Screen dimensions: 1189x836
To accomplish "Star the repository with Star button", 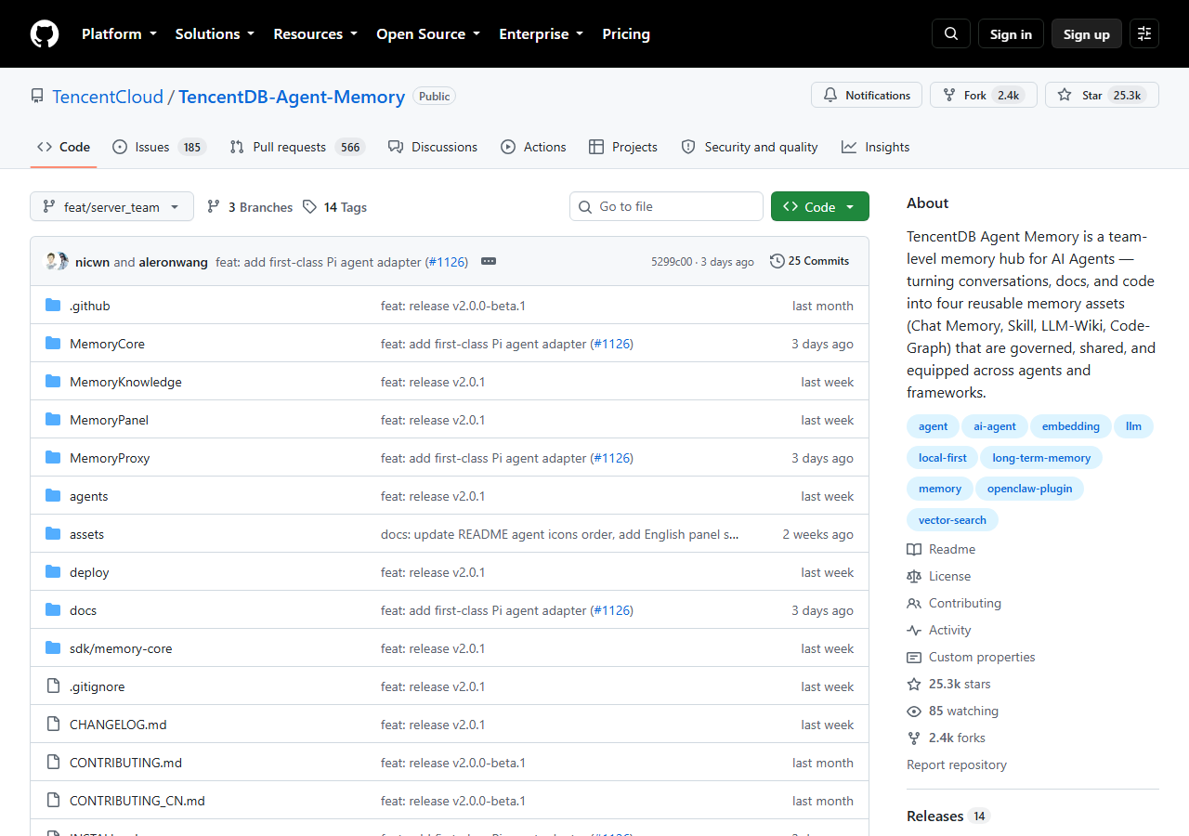I will point(1102,95).
